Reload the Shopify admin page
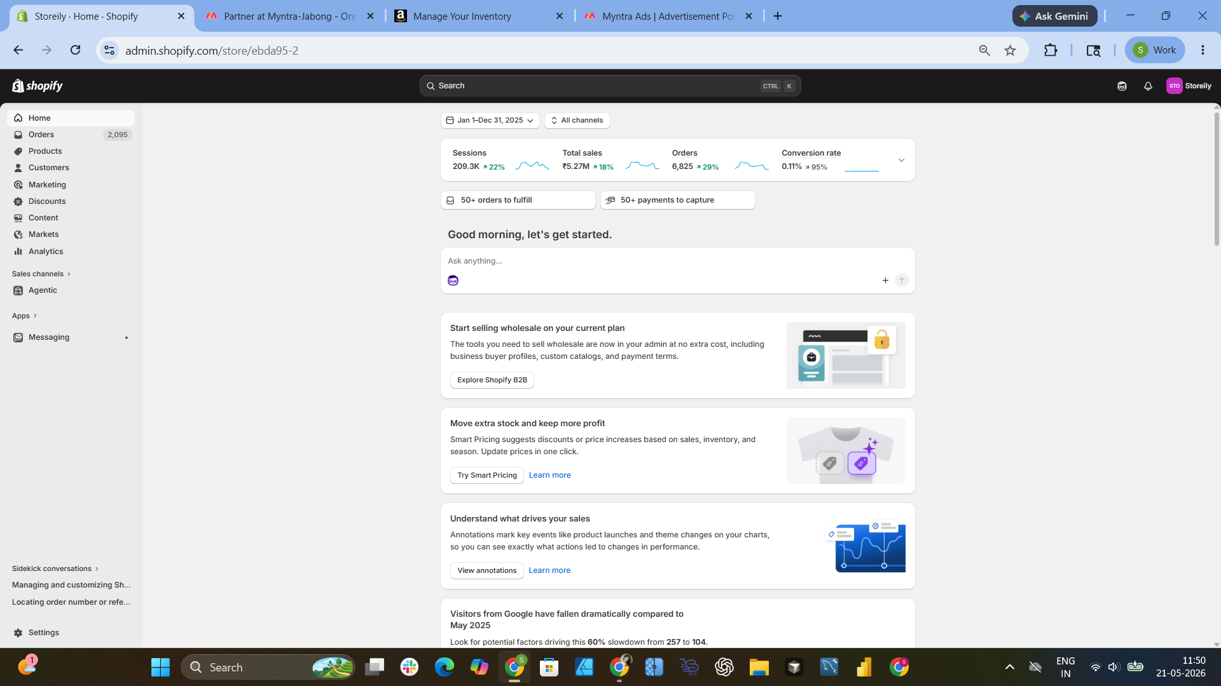Screen dimensions: 1221x686 point(75,50)
